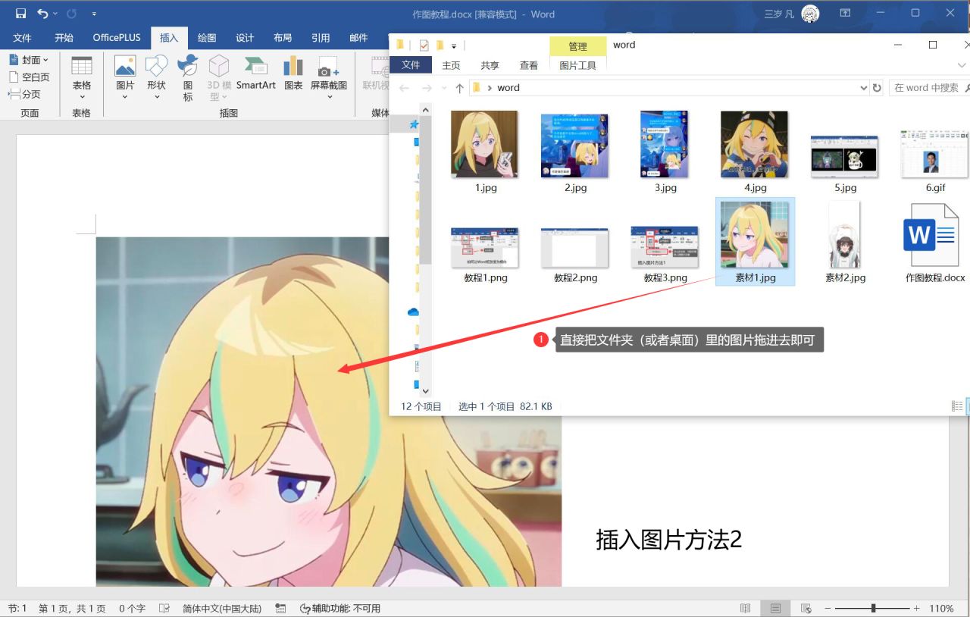Click zoom percentage 110% in status bar

tap(943, 607)
